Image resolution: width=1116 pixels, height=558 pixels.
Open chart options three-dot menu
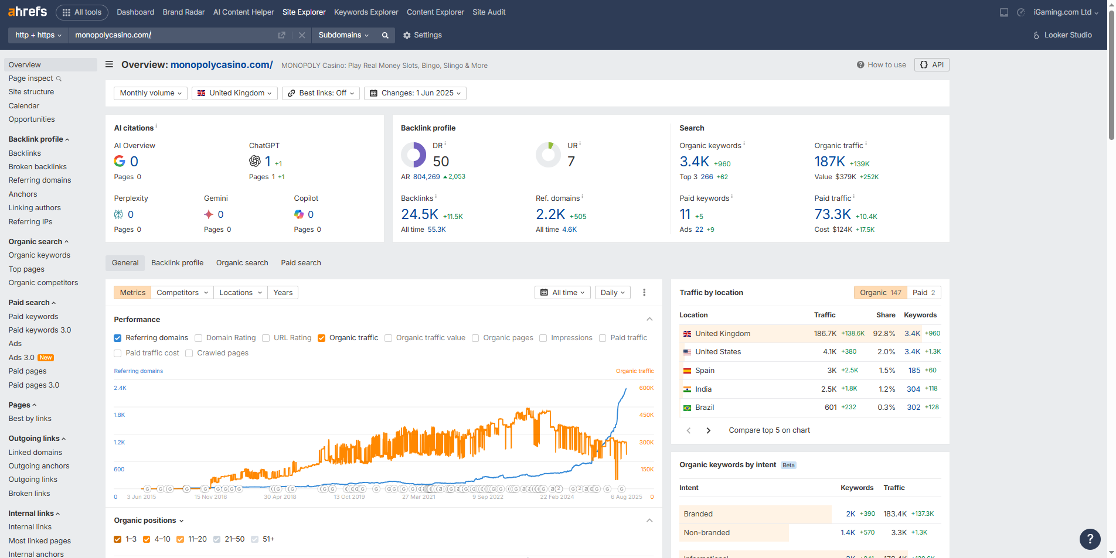tap(644, 293)
